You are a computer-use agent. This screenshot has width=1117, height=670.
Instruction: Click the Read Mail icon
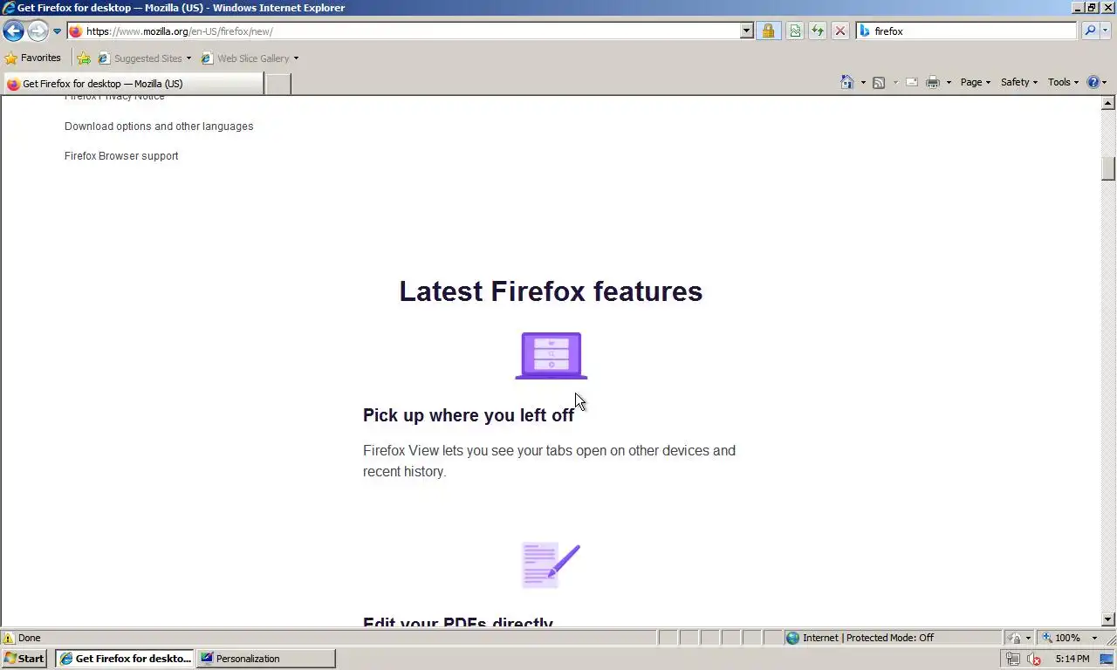(912, 82)
